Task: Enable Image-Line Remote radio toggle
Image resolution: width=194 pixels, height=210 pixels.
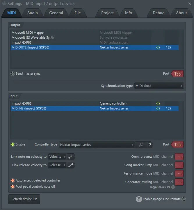Action: [184, 199]
